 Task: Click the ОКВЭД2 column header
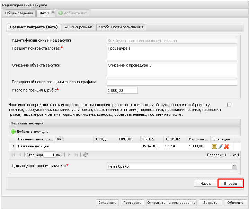click(x=175, y=139)
